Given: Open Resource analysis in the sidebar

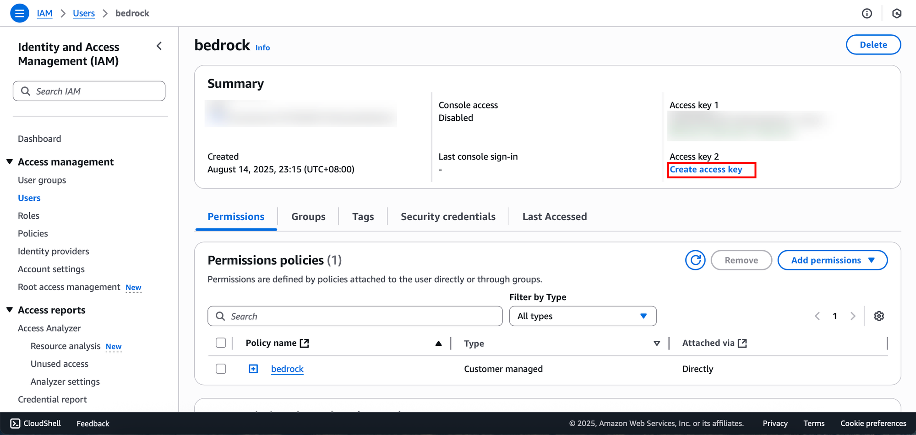Looking at the screenshot, I should pos(65,346).
